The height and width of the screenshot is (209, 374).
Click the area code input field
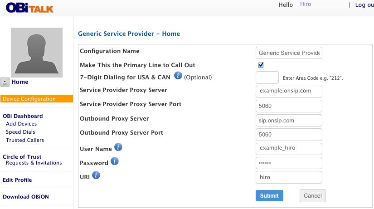click(x=267, y=78)
